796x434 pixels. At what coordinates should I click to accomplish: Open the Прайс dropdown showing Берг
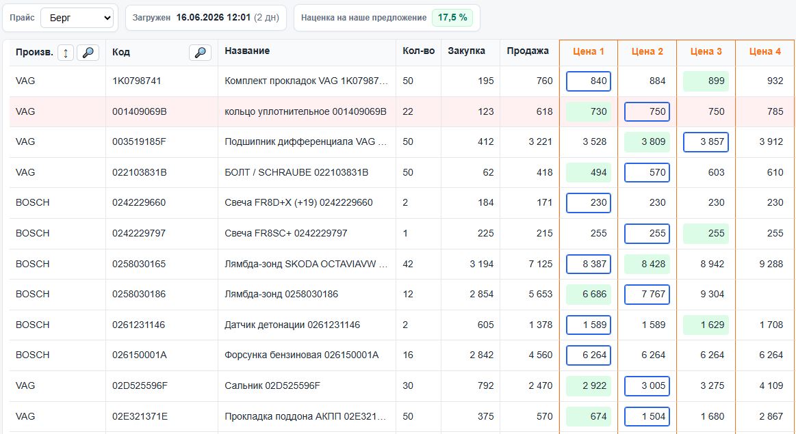[77, 18]
